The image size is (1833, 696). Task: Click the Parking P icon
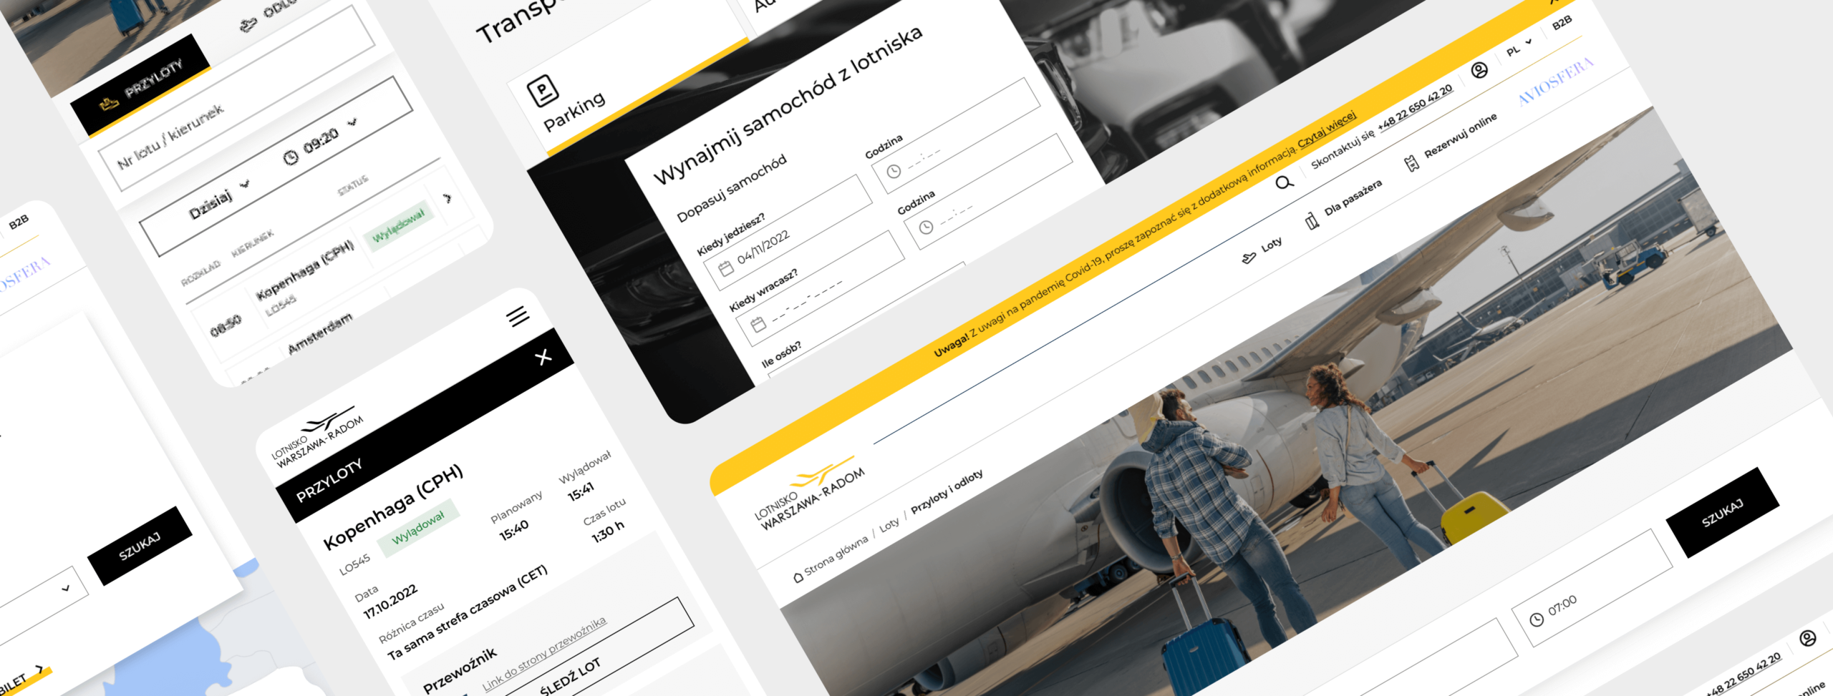pos(542,91)
